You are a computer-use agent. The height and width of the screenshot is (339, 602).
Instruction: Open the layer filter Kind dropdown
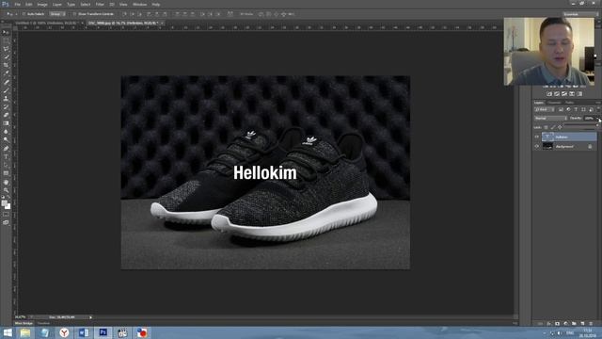point(545,109)
